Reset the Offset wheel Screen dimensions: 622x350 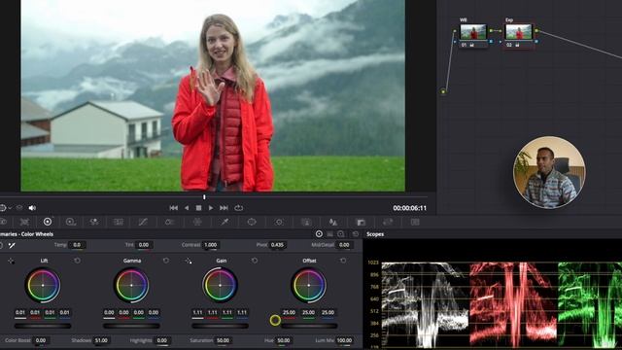tap(343, 261)
